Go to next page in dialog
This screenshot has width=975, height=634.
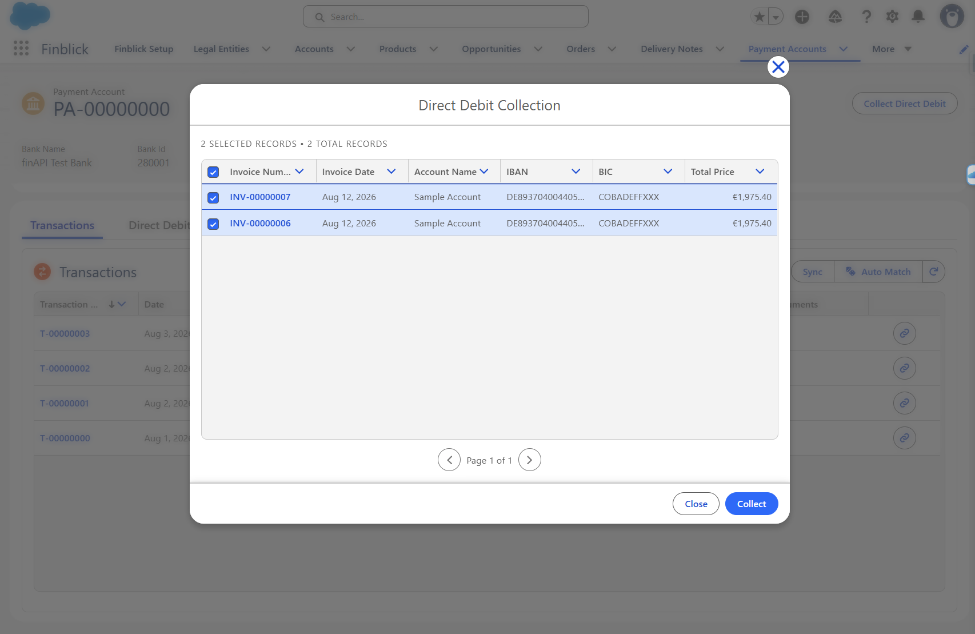[x=530, y=460]
